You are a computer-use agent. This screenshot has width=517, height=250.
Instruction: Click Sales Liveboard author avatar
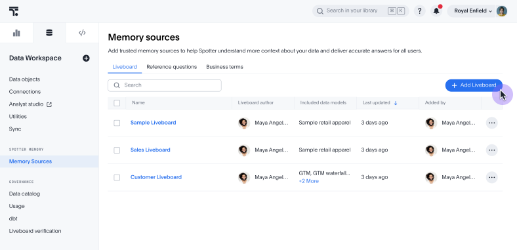(243, 150)
